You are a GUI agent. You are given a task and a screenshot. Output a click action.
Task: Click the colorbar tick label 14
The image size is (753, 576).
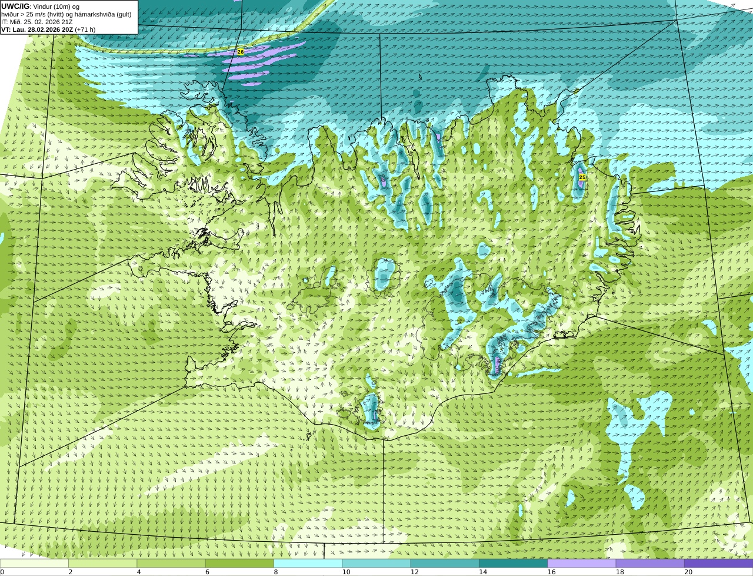point(483,572)
